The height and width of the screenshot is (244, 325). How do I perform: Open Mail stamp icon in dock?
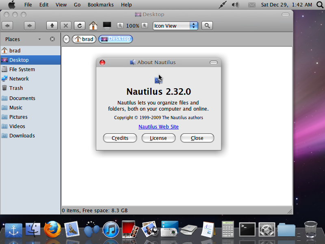coord(72,229)
